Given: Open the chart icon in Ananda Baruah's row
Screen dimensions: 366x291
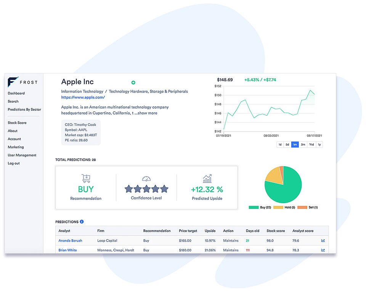Looking at the screenshot, I should point(323,240).
